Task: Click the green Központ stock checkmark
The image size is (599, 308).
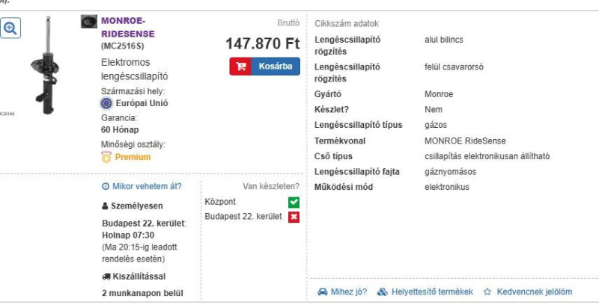Action: click(x=294, y=202)
